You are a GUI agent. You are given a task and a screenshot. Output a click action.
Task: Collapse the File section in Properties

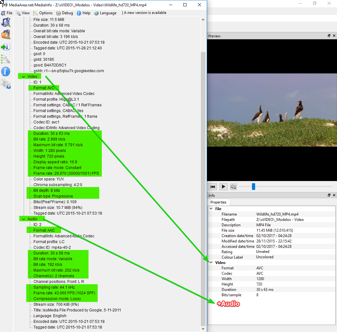click(211, 209)
